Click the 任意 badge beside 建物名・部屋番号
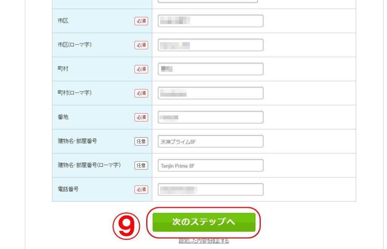The image size is (387, 249). click(141, 141)
